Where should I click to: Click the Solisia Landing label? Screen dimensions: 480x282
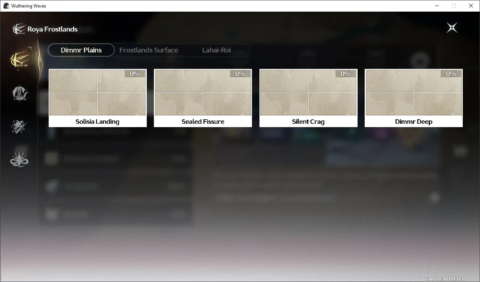point(97,121)
